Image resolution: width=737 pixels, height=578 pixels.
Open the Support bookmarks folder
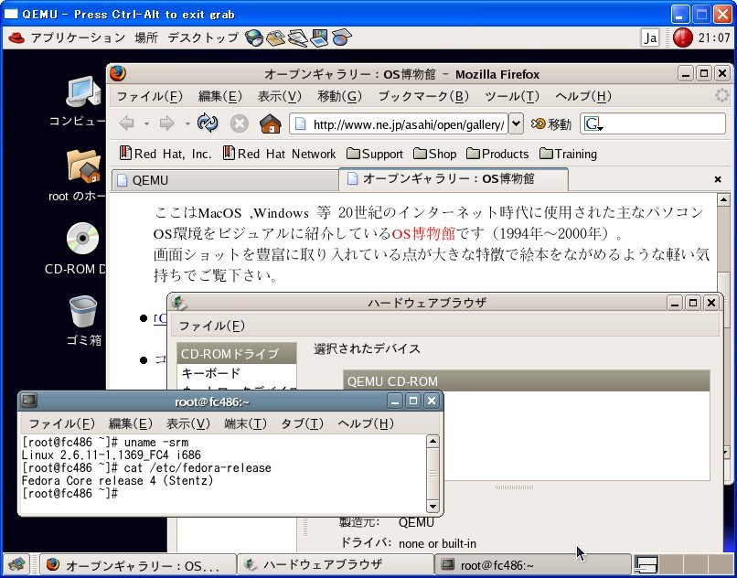tap(375, 154)
